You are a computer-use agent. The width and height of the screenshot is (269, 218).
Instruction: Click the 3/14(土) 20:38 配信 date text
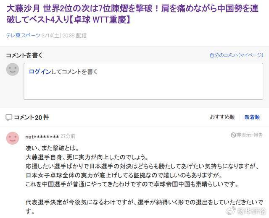[64, 36]
